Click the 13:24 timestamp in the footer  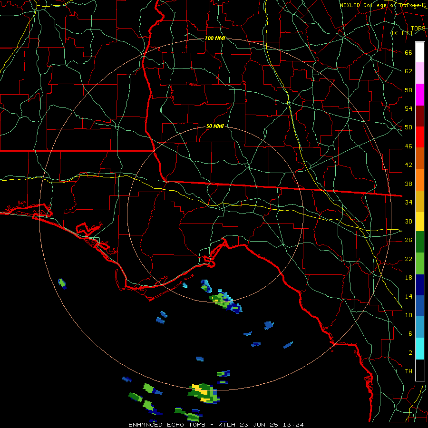pos(293,425)
